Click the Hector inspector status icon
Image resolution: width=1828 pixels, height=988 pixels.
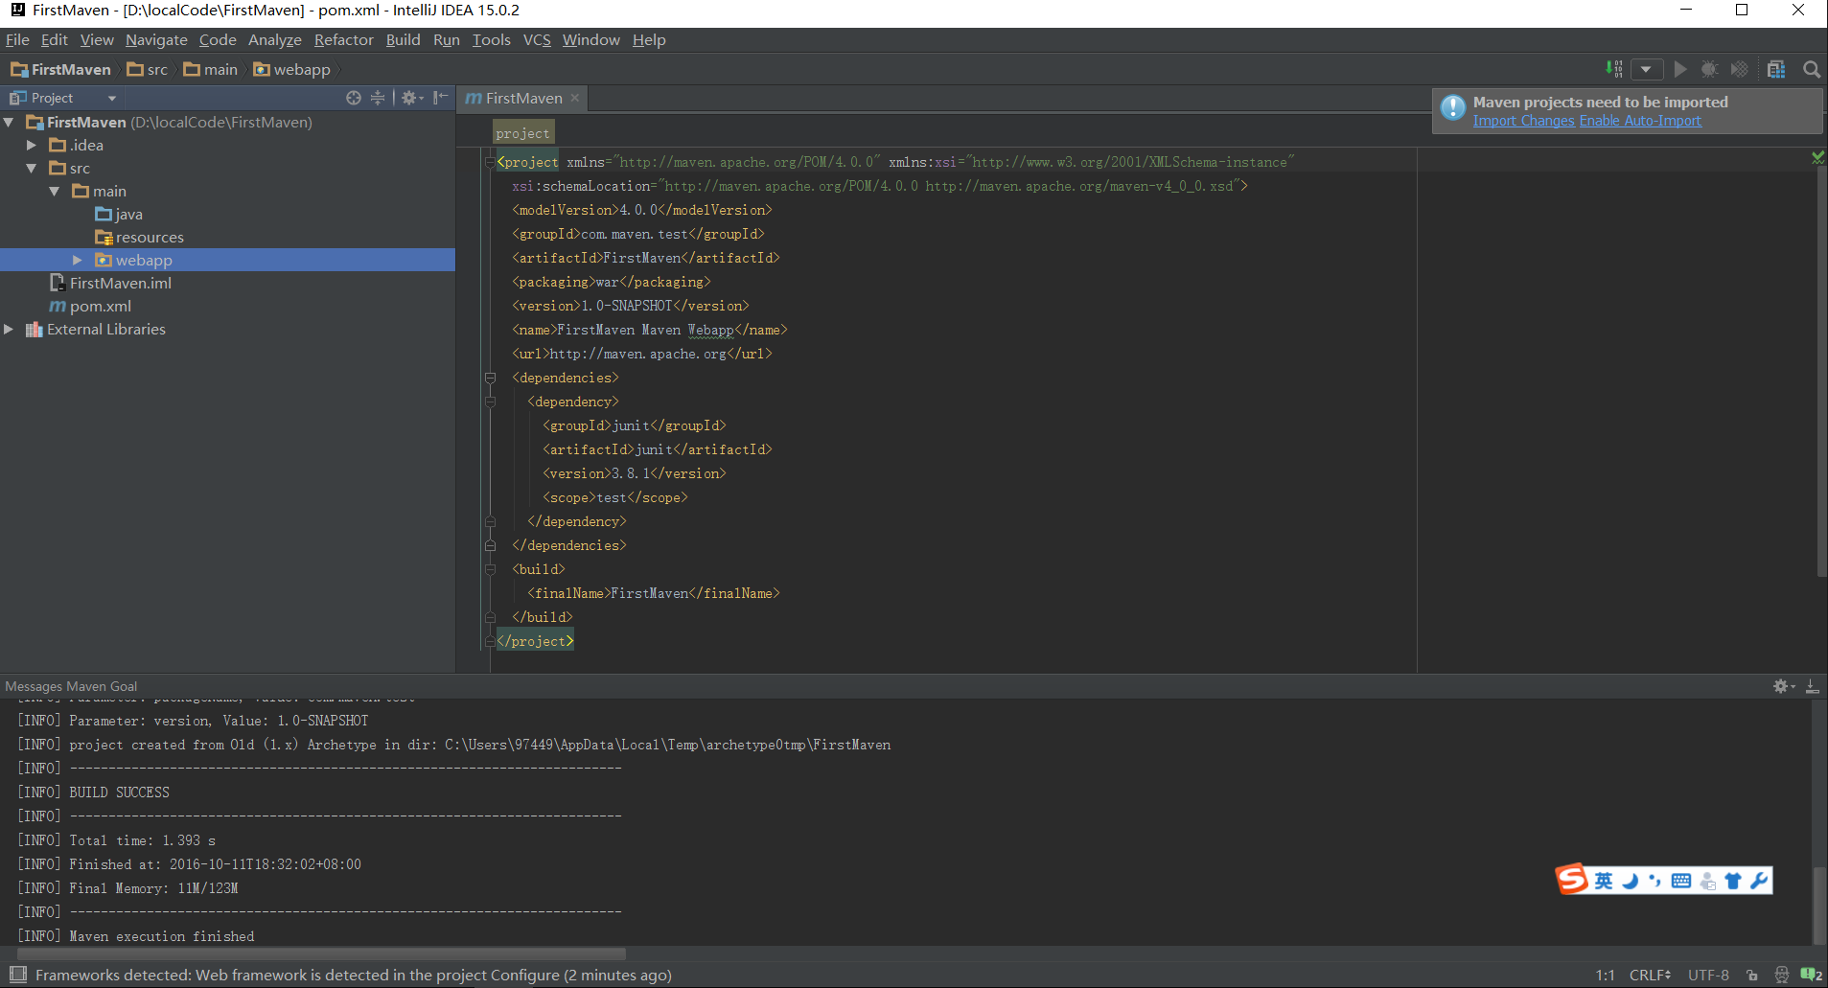(x=1781, y=975)
